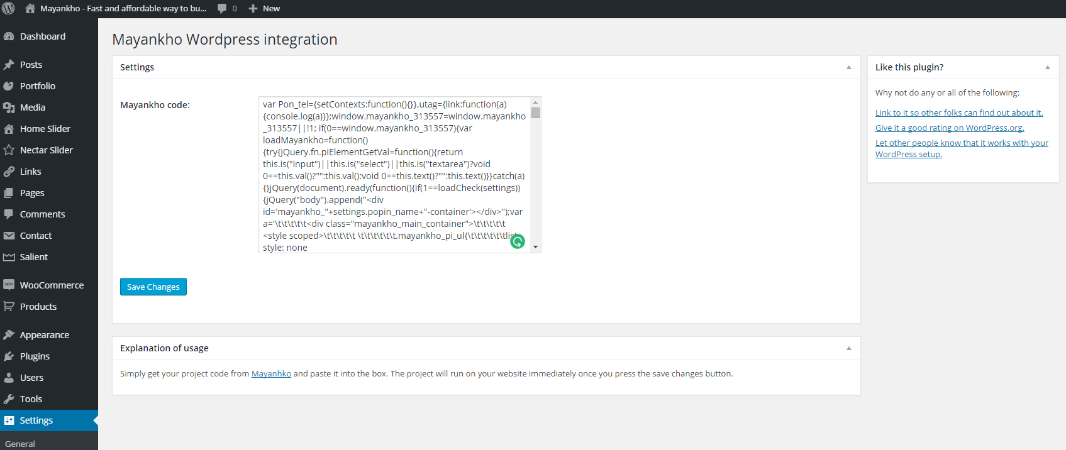The height and width of the screenshot is (450, 1066).
Task: Click the Plugins plug icon
Action: [x=9, y=356]
